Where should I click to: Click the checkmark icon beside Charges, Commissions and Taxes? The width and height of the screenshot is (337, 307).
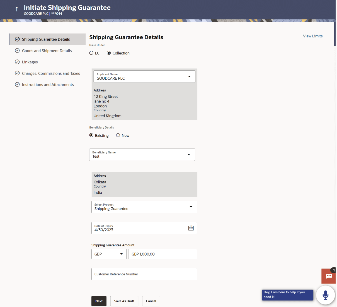tap(17, 73)
